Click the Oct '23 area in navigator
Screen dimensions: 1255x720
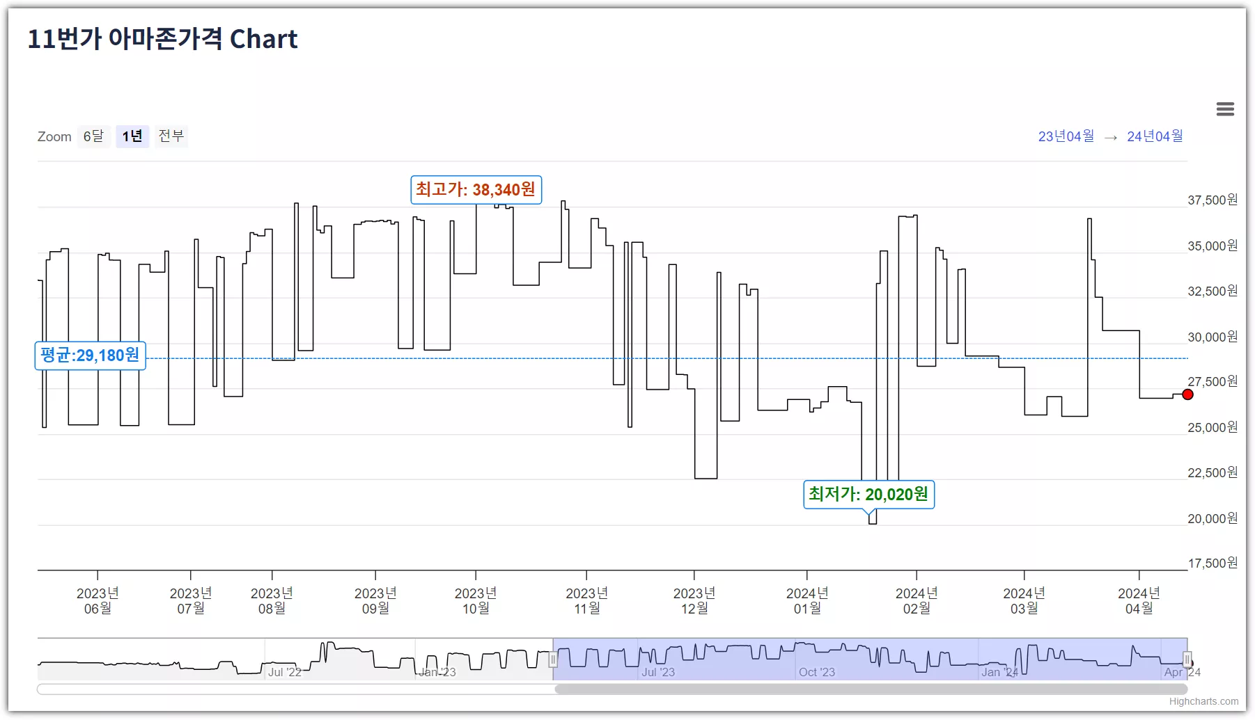(x=816, y=672)
